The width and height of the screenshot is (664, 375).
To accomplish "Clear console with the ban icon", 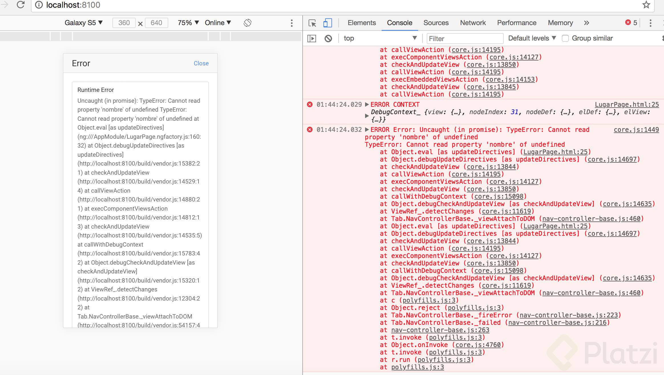I will [x=328, y=38].
